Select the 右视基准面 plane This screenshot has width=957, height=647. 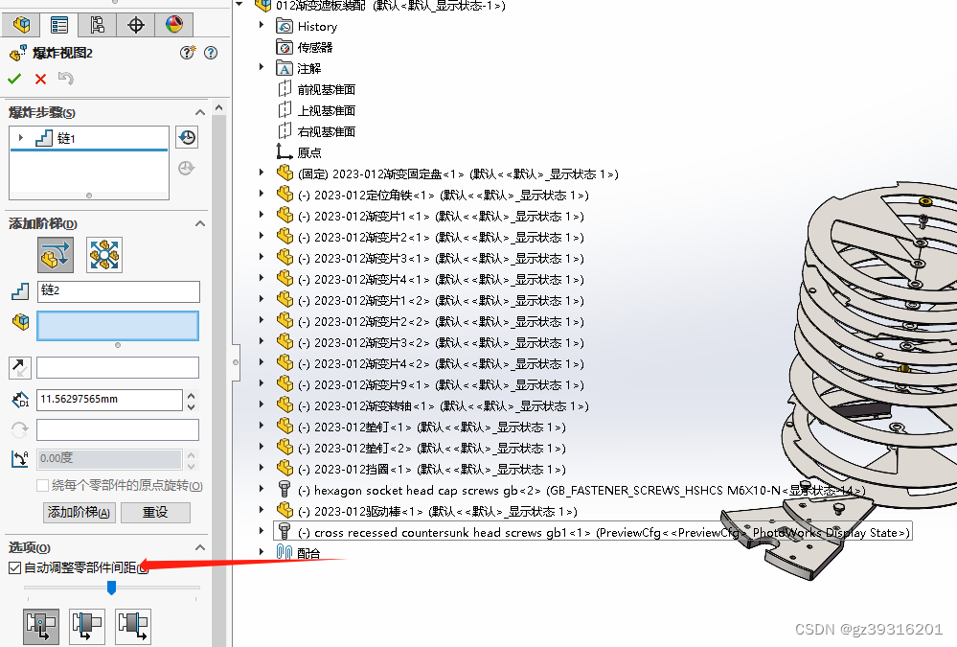326,131
